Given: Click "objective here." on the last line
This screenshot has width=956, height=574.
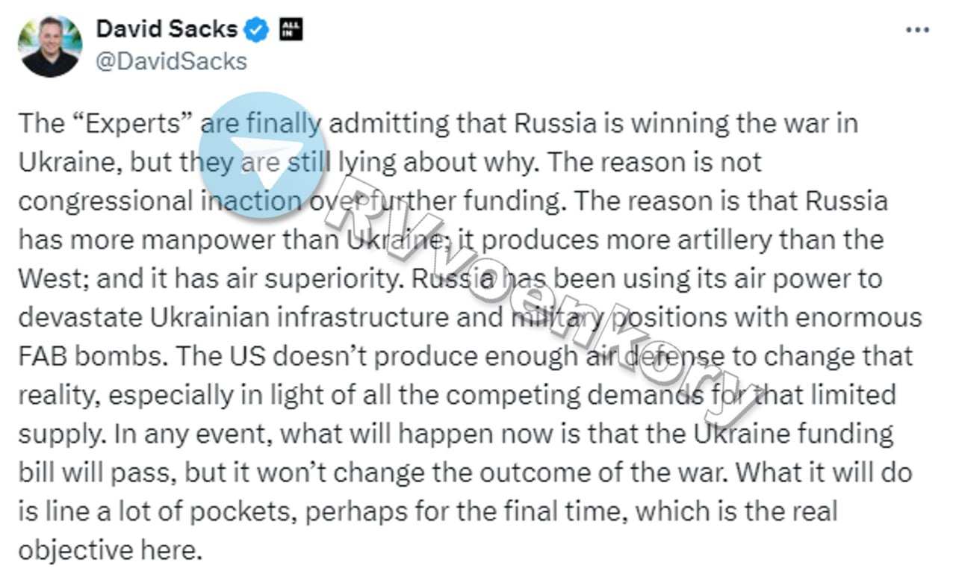Looking at the screenshot, I should (111, 550).
